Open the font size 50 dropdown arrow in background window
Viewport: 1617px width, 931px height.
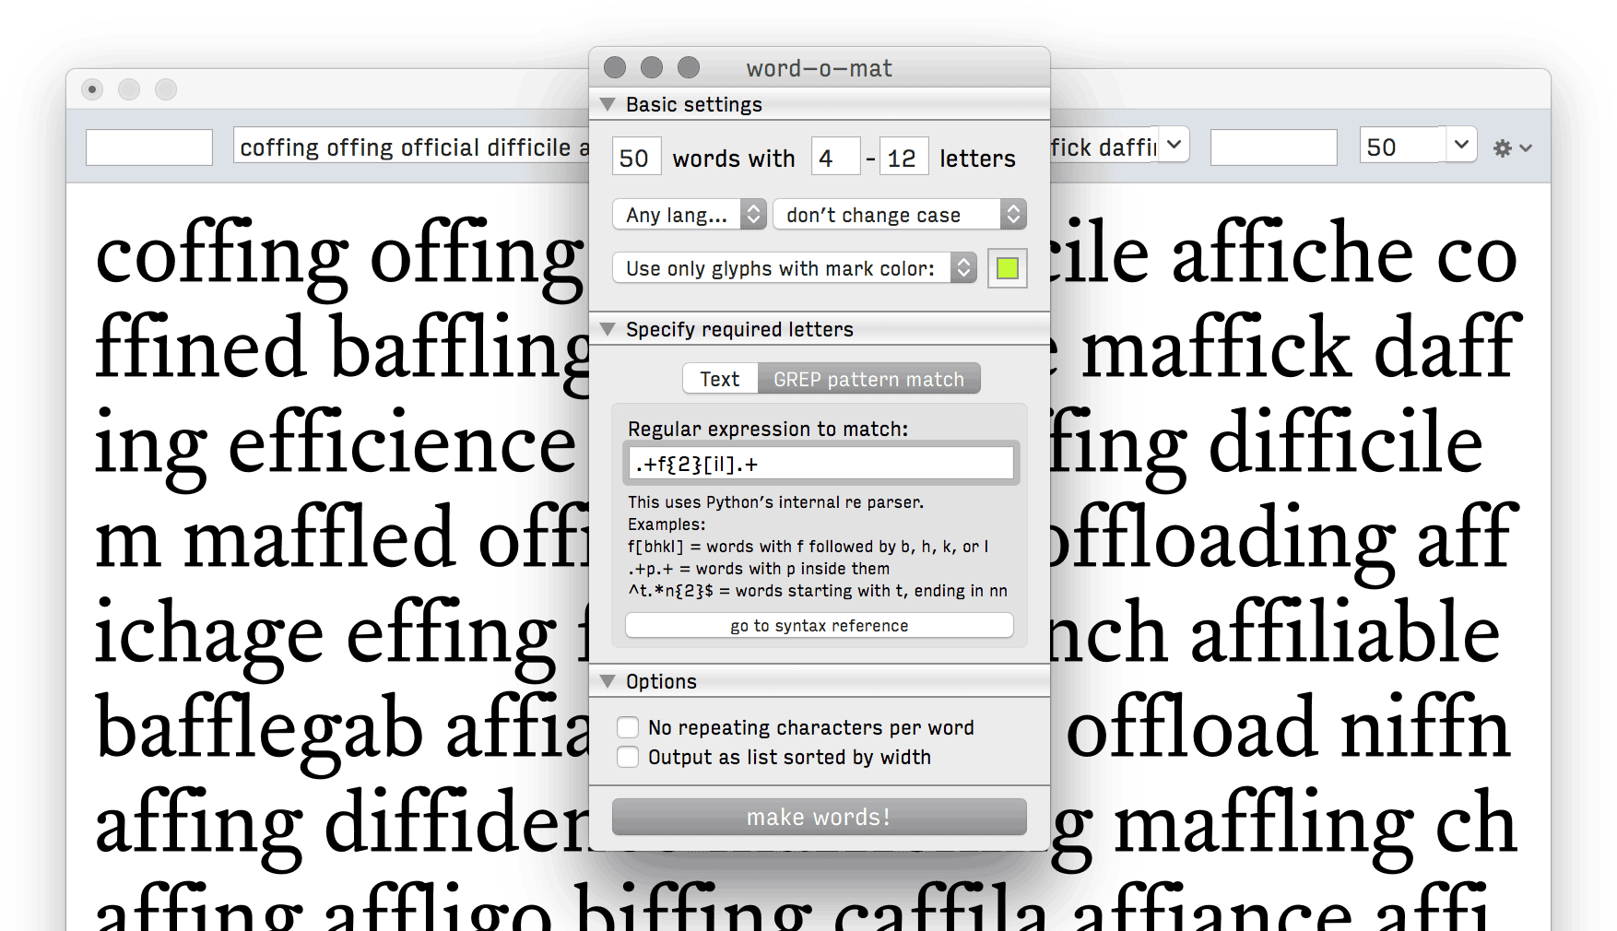[x=1461, y=145]
